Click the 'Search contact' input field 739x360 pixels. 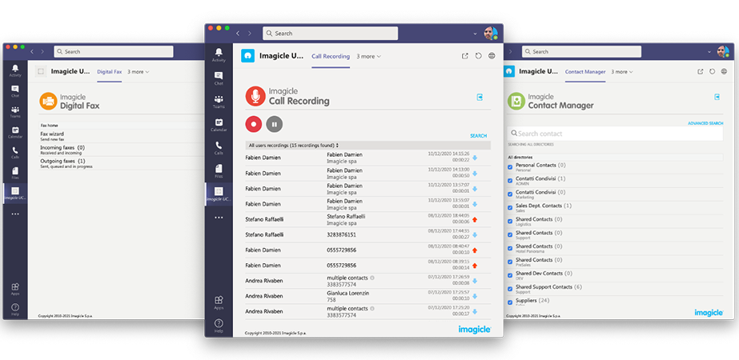point(617,134)
